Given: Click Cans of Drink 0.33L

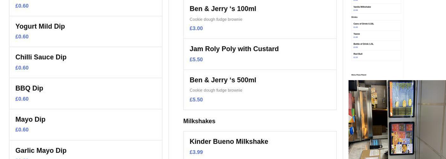Looking at the screenshot, I should (363, 24).
